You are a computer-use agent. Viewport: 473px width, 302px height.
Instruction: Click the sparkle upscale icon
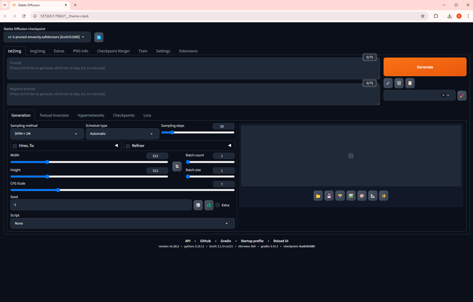pos(384,196)
